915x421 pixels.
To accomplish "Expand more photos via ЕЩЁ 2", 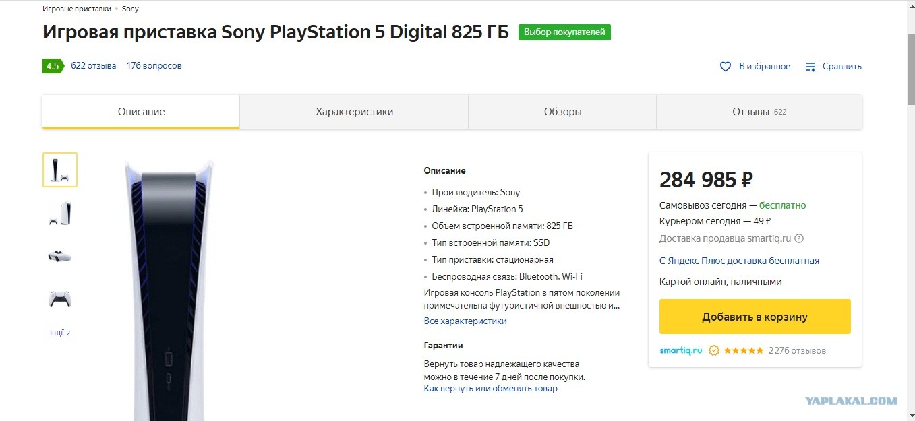I will (60, 333).
